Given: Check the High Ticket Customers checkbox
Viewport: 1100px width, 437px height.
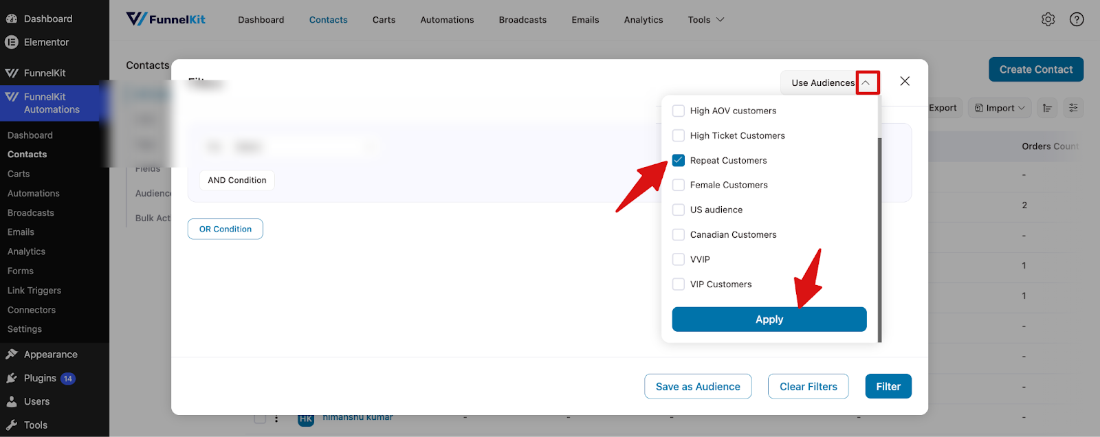Looking at the screenshot, I should (679, 135).
